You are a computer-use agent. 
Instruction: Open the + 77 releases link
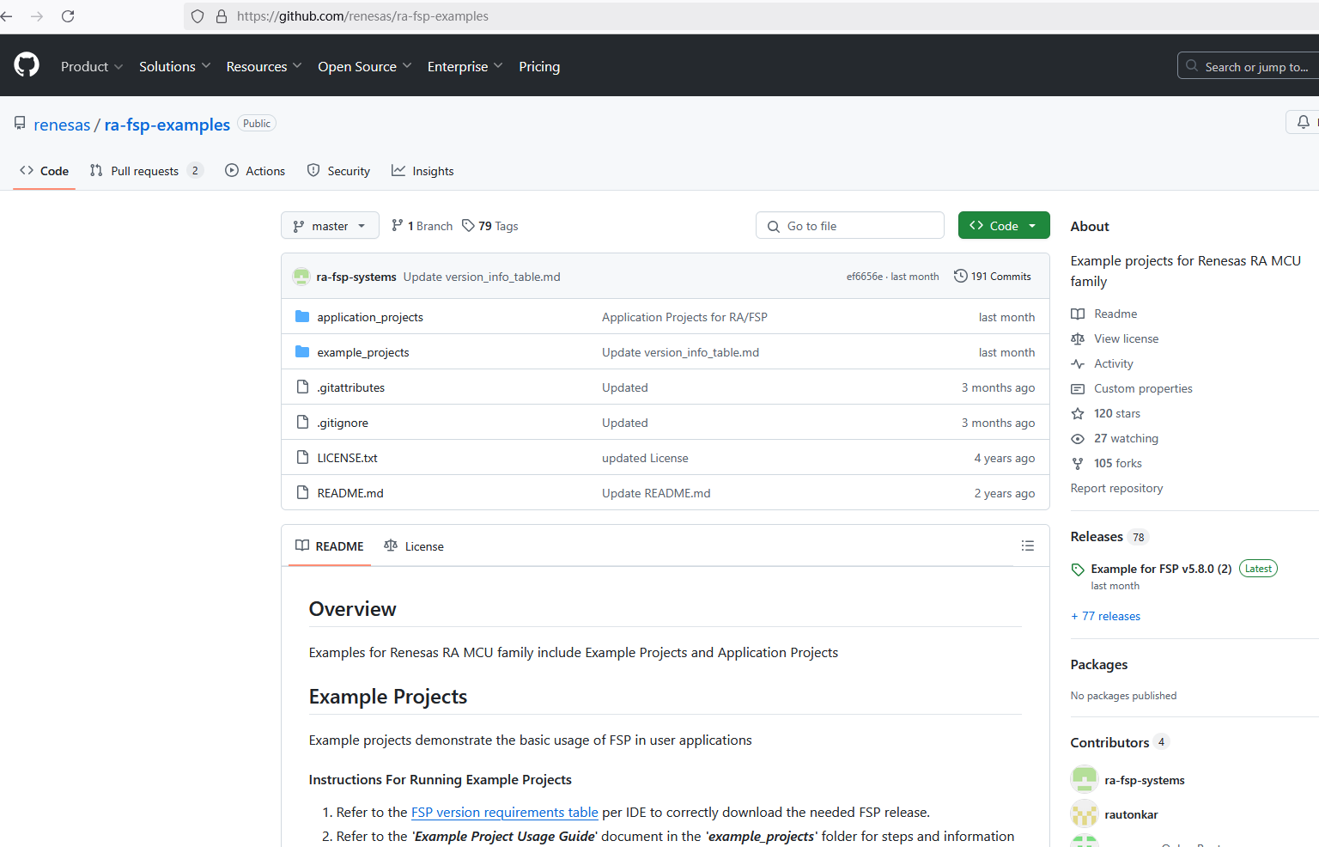click(x=1106, y=617)
